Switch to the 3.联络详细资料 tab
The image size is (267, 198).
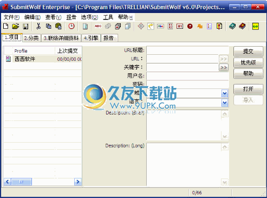point(61,38)
